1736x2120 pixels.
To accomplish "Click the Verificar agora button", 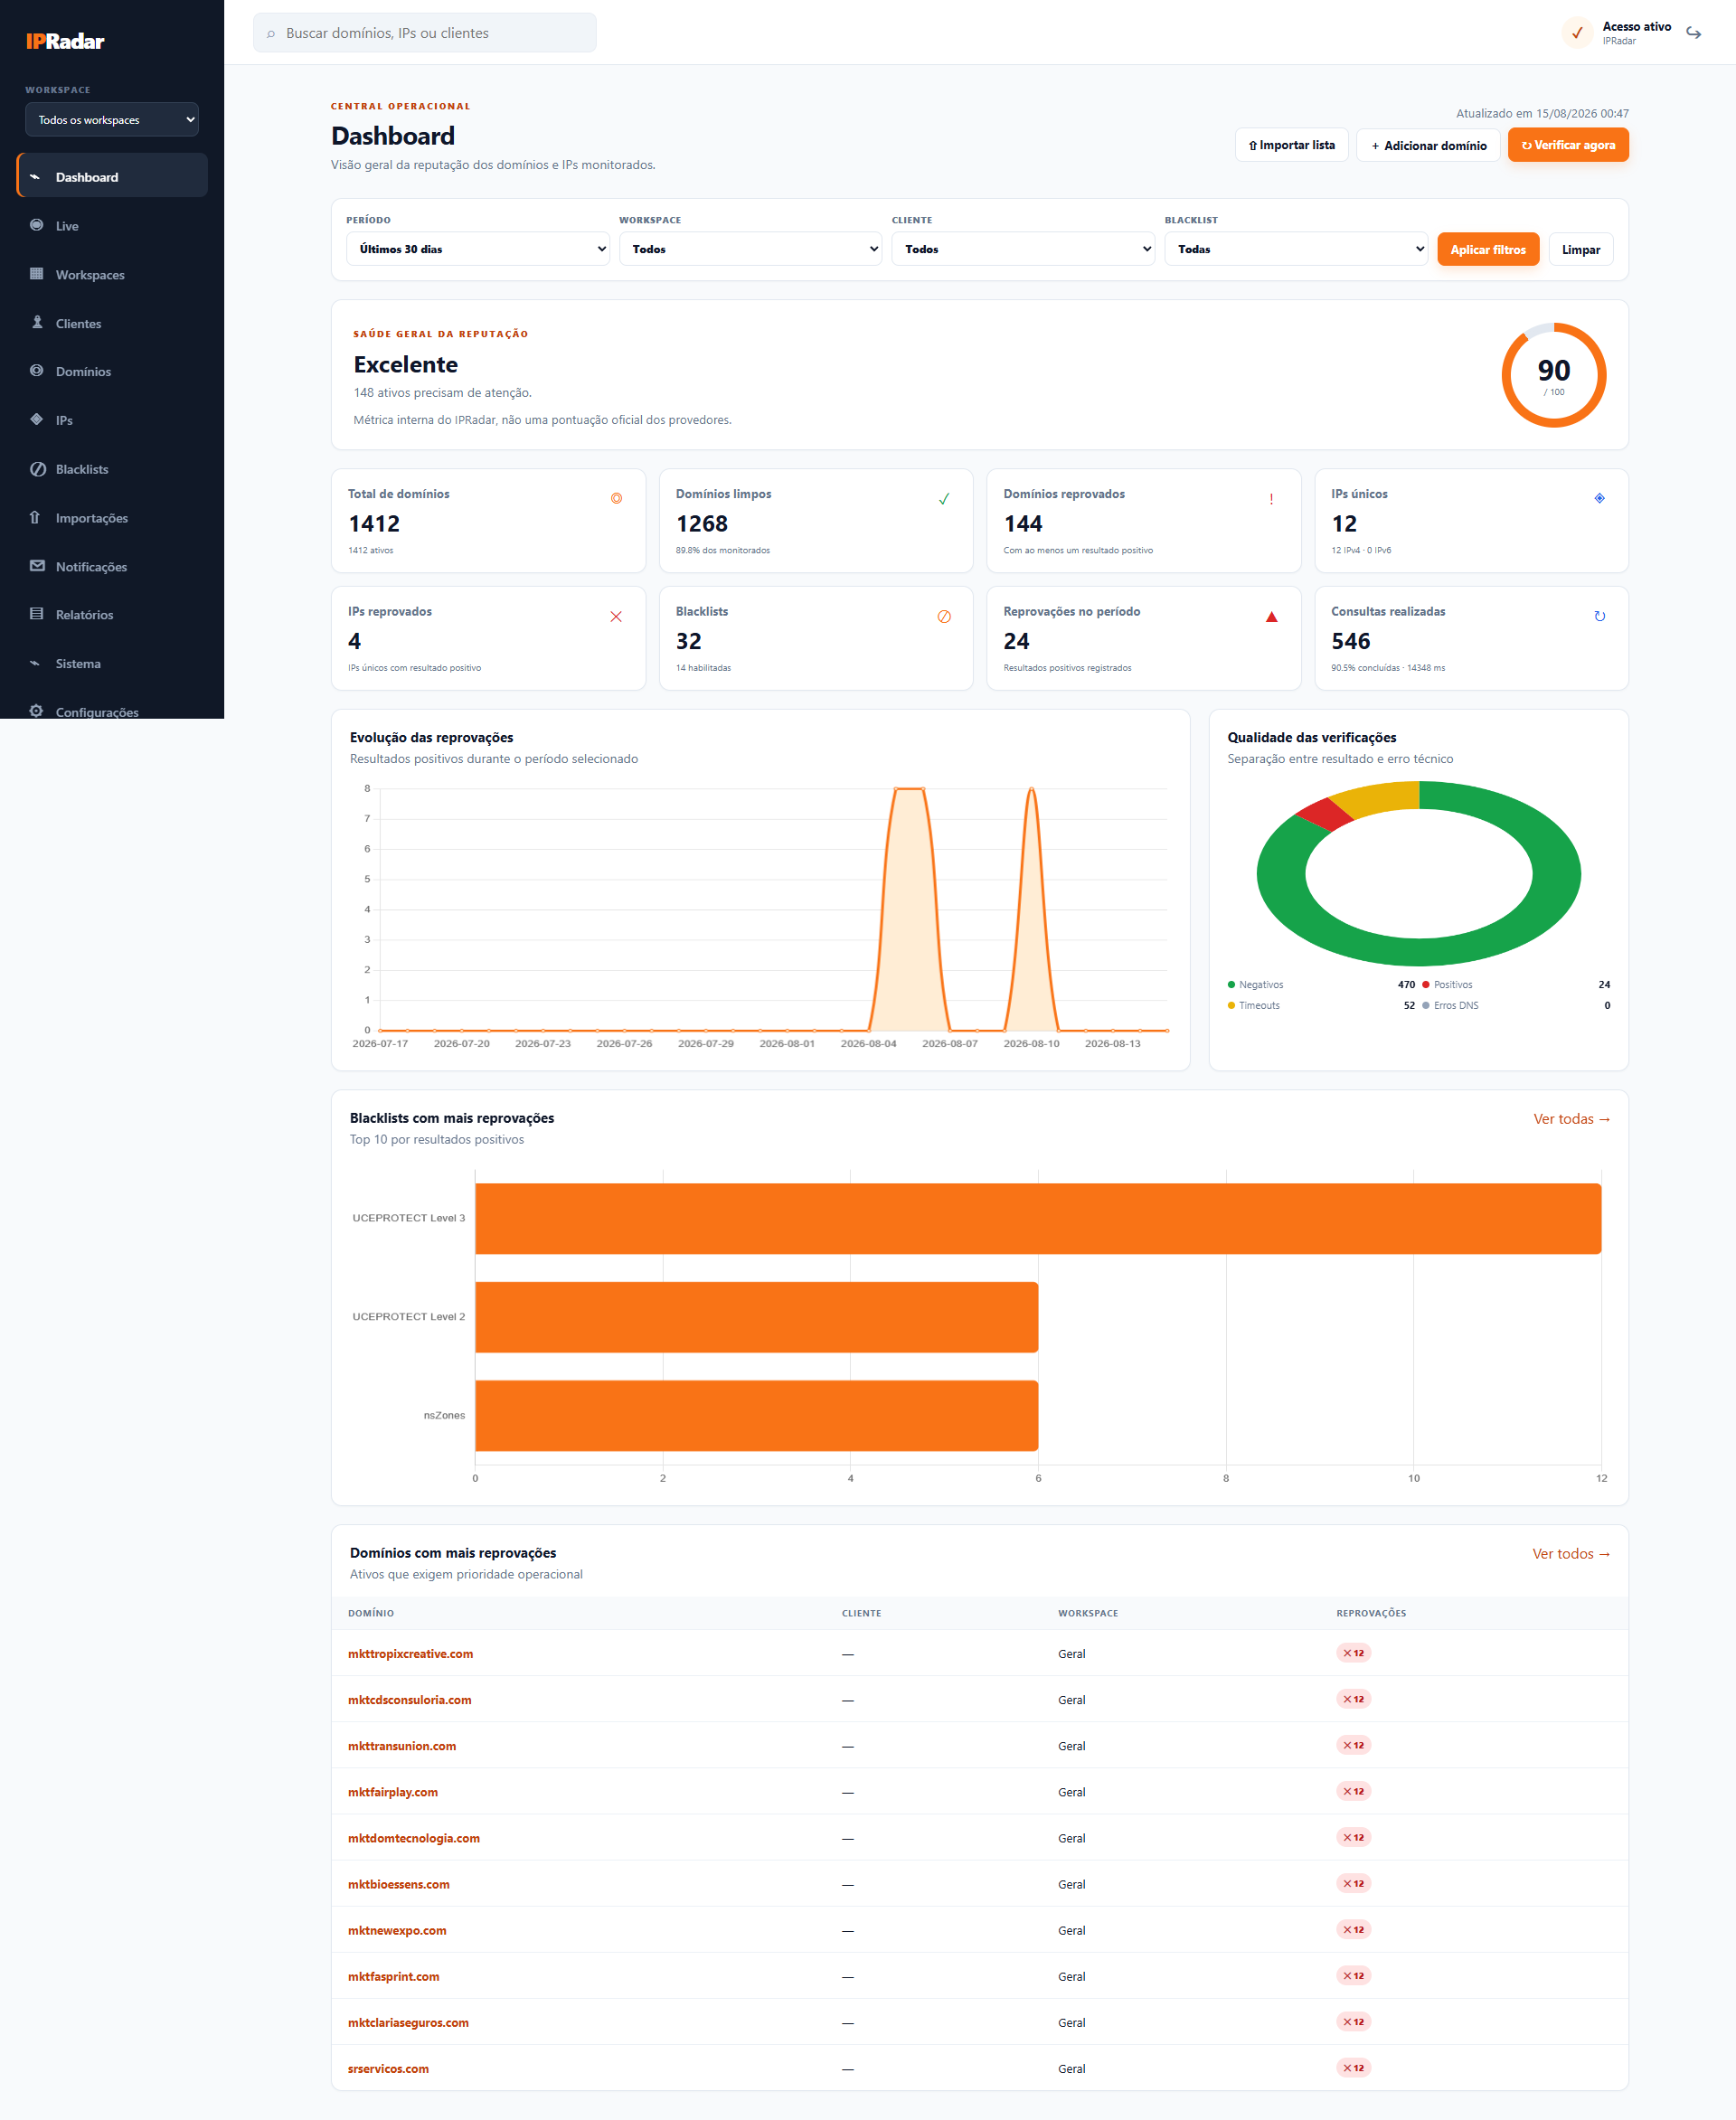I will (x=1568, y=145).
